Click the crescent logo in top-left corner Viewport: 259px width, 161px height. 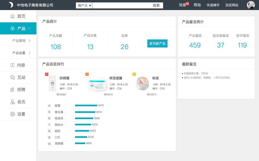point(10,5)
